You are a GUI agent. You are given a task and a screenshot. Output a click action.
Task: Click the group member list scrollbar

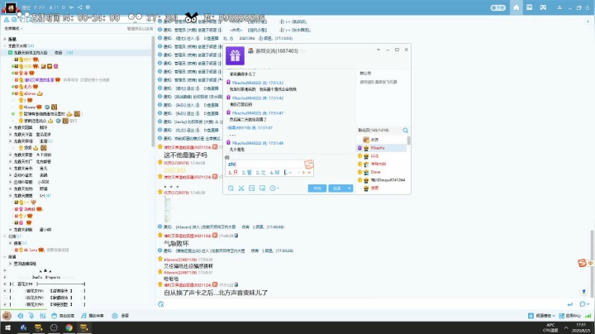409,141
